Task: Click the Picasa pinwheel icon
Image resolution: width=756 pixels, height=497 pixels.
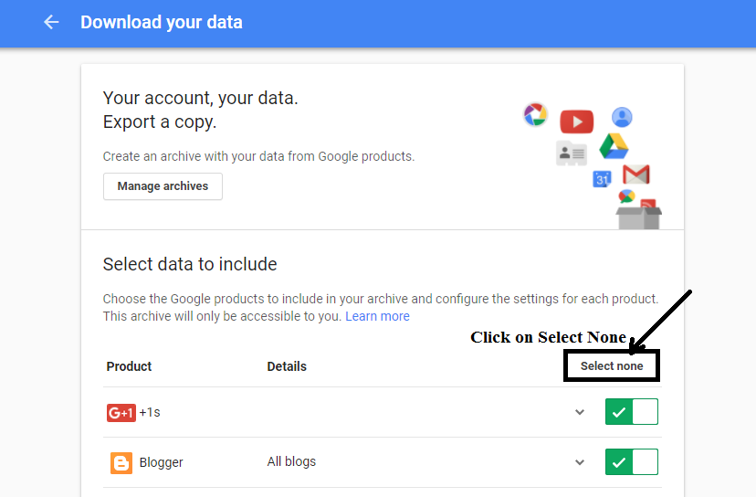Action: click(x=535, y=114)
